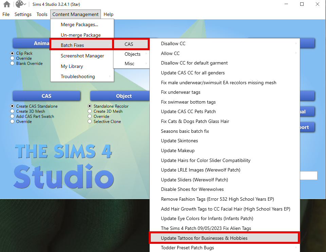Select Clip Pack radio button
The height and width of the screenshot is (252, 326).
12,53
